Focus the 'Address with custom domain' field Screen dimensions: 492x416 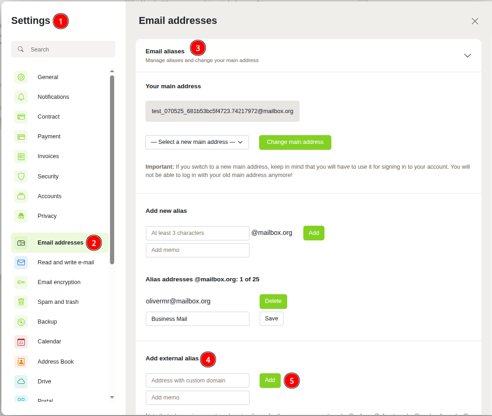197,381
